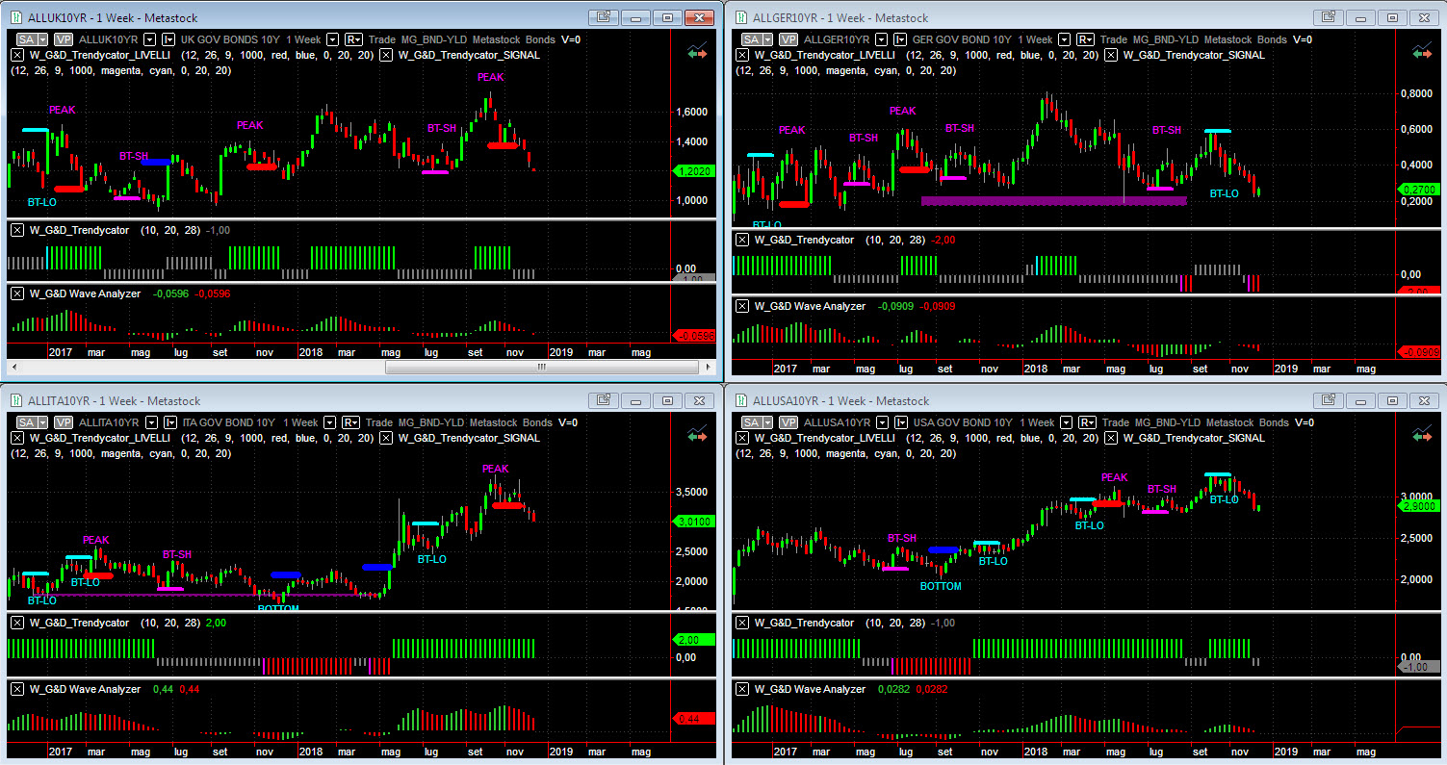Viewport: 1447px width, 765px height.
Task: Click the right scrollbar arrow in ALLUK10YR window
Action: click(x=706, y=367)
